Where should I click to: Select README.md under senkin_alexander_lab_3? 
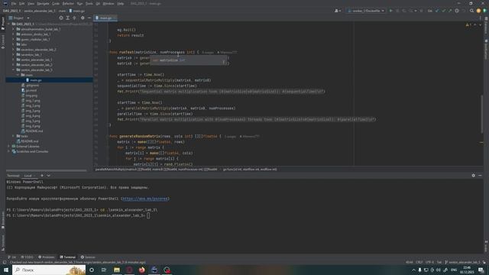click(x=32, y=131)
